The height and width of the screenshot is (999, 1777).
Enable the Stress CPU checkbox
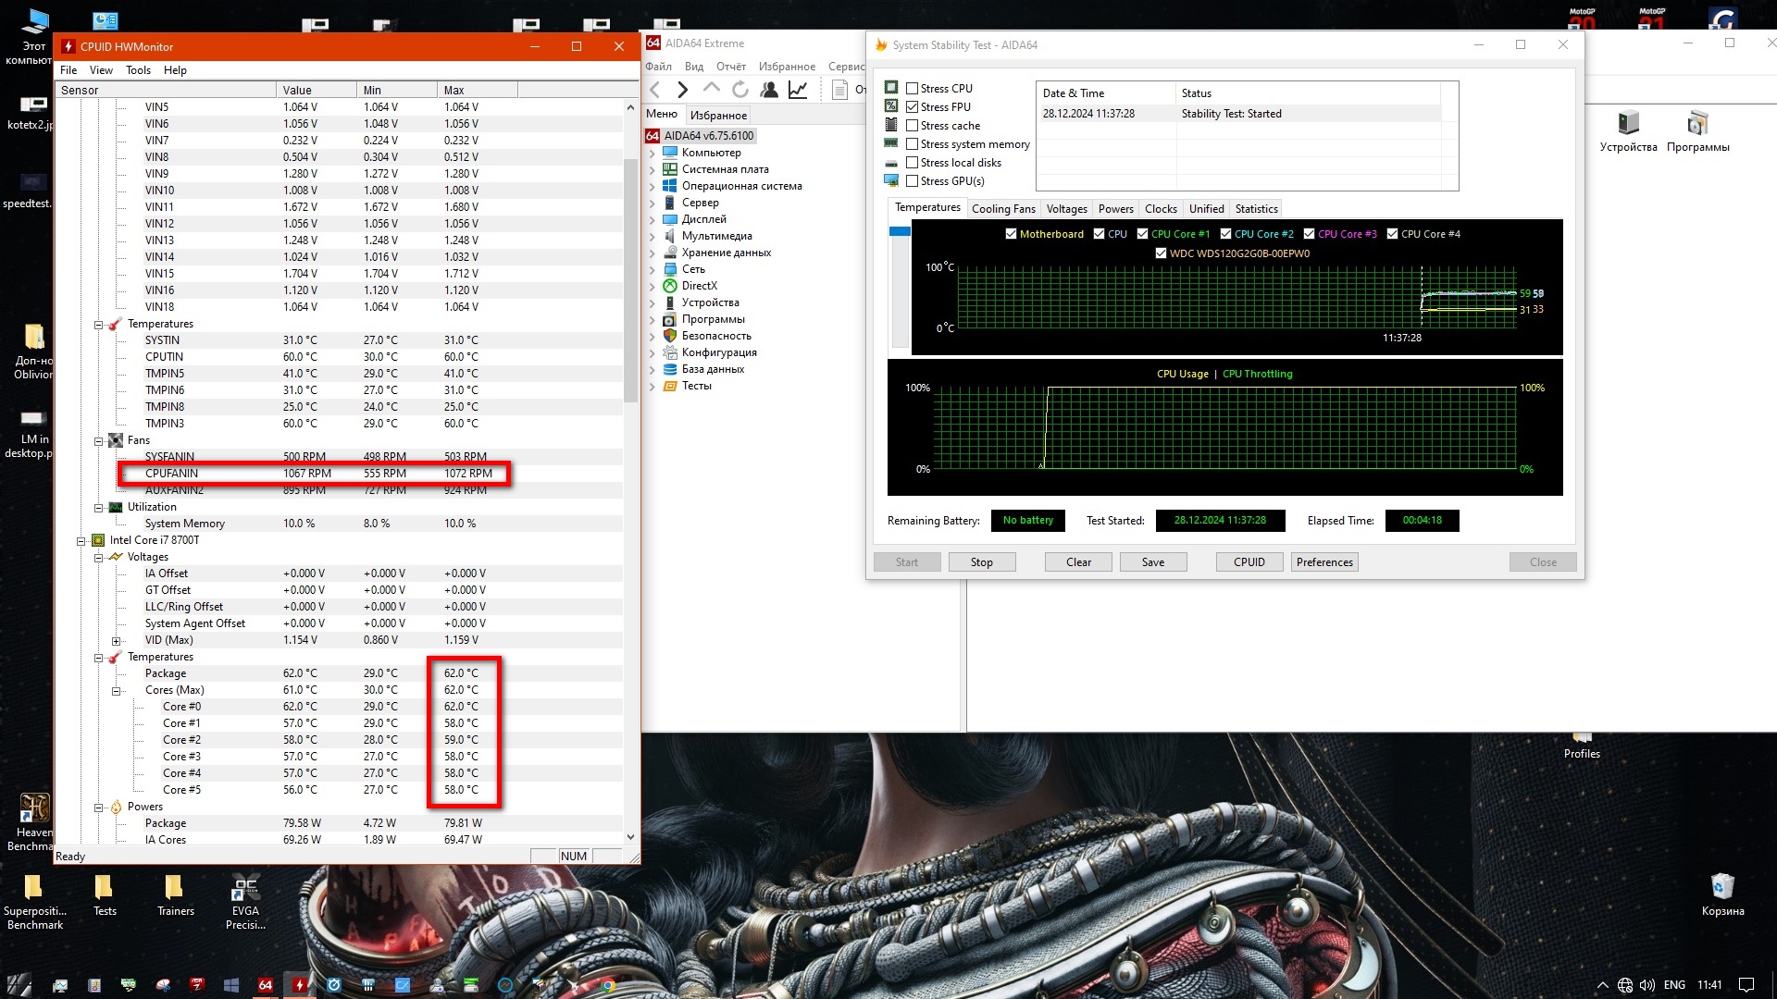913,89
